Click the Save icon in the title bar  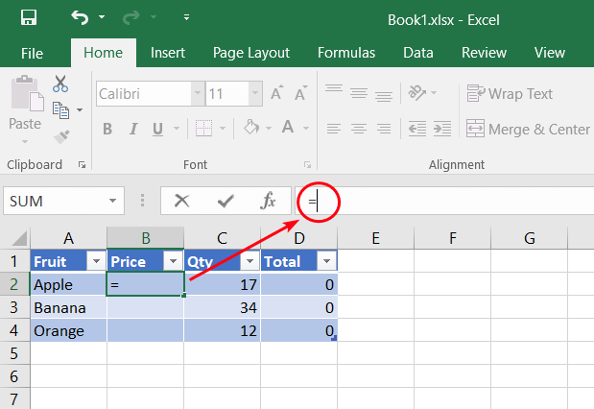[29, 18]
